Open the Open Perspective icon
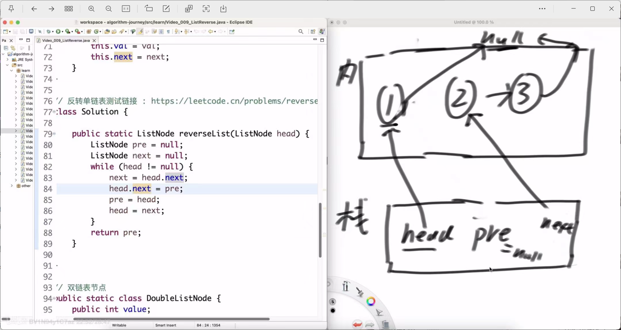 pyautogui.click(x=313, y=32)
